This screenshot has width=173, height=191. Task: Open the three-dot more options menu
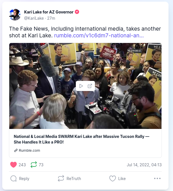pos(157,178)
